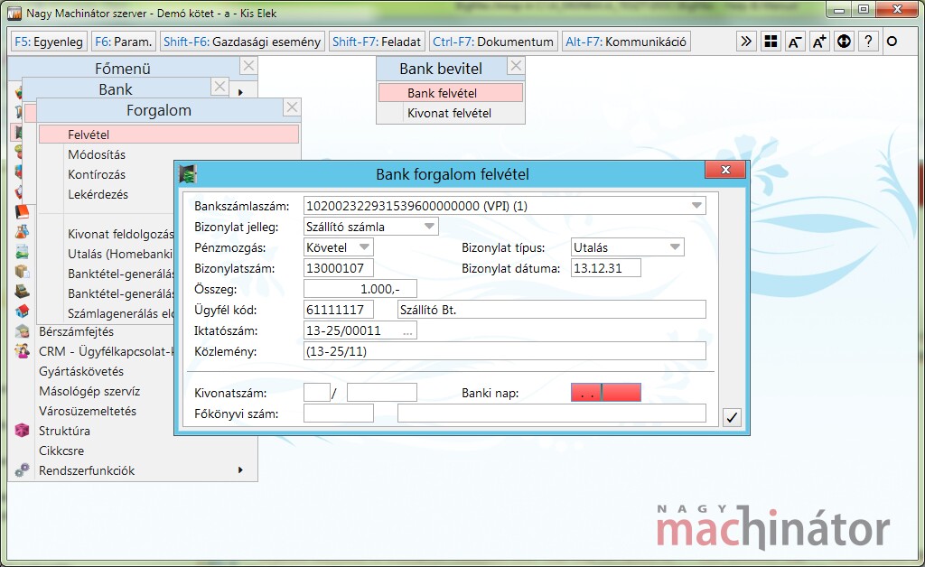Close the Bank panel
Image resolution: width=925 pixels, height=567 pixels.
pos(220,87)
